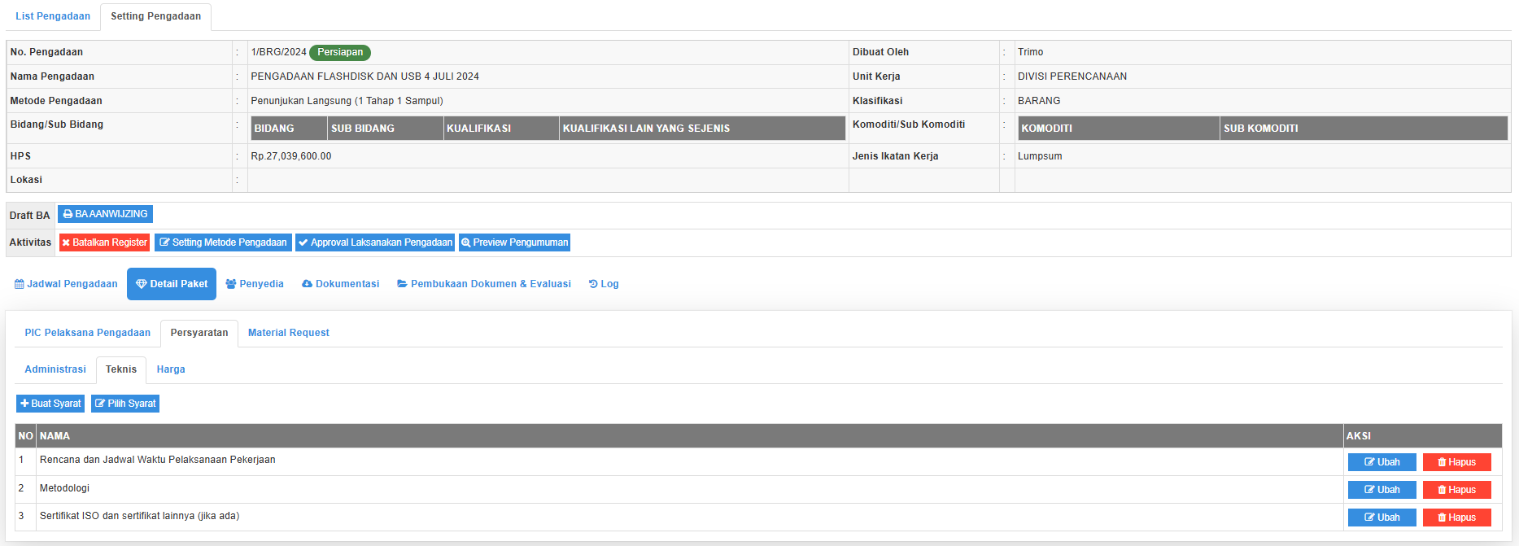Viewport: 1519px width, 546px height.
Task: Go to the Jadwal Pengadaan section
Action: [x=66, y=284]
